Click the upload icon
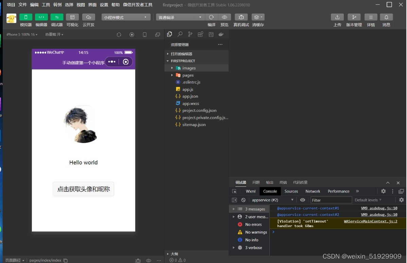Viewport: 407px width, 263px height. (337, 17)
